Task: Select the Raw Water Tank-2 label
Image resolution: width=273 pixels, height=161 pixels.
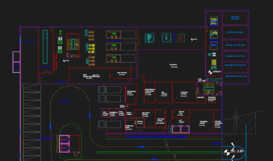Action: click(x=235, y=56)
